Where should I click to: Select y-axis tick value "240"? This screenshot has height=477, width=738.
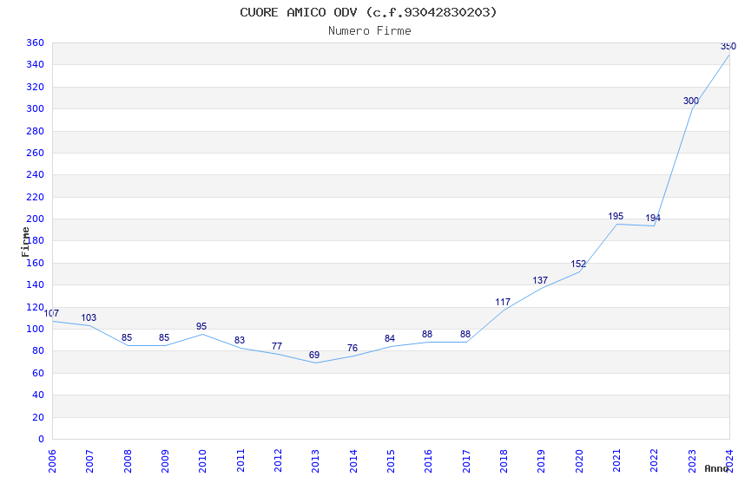pyautogui.click(x=36, y=175)
